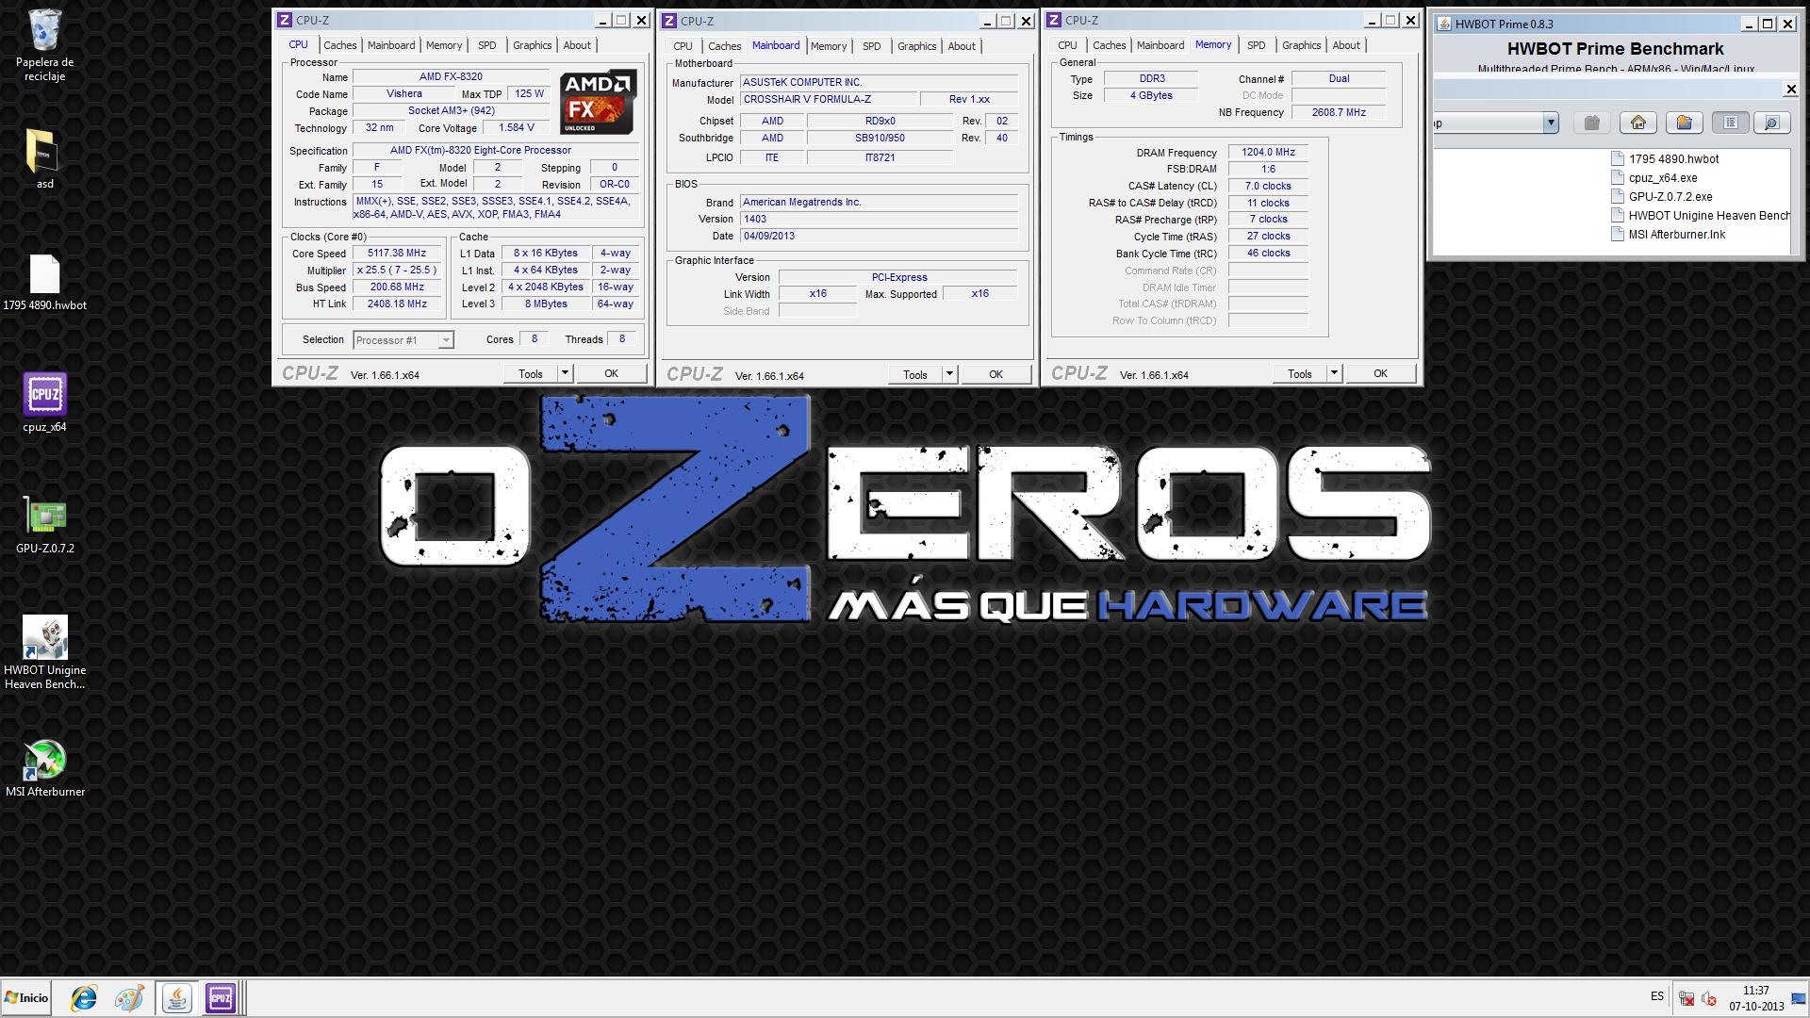
Task: Select 1795 4890.hwbot in file list
Action: [x=1665, y=159]
